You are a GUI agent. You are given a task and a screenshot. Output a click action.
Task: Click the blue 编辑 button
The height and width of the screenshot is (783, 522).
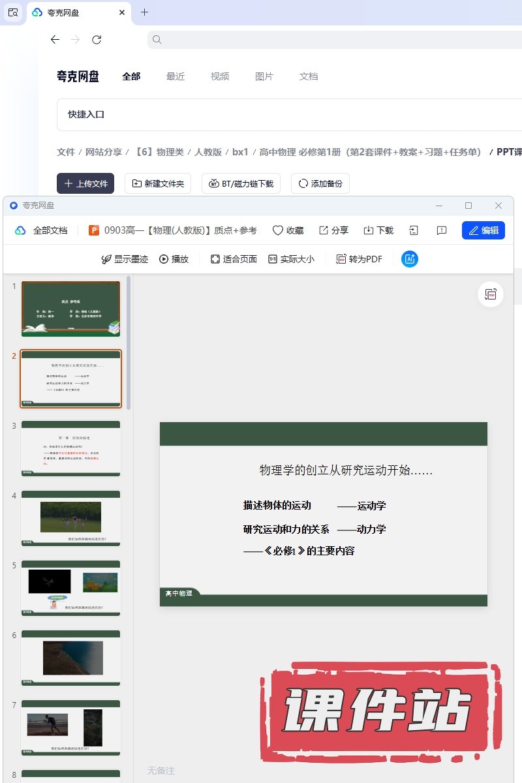pos(483,230)
